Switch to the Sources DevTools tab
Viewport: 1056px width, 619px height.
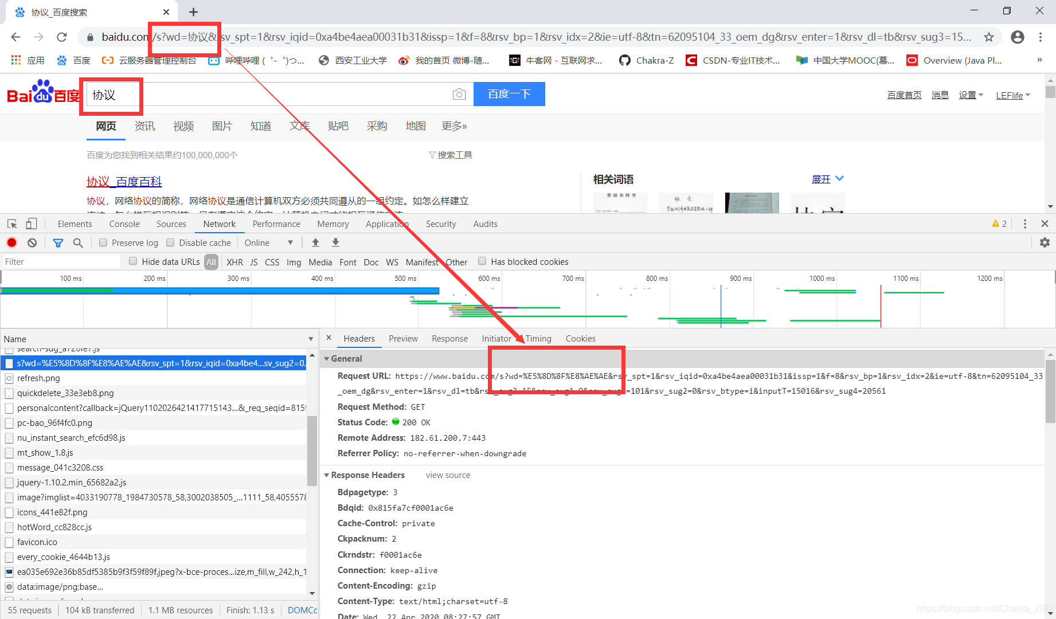(x=171, y=224)
